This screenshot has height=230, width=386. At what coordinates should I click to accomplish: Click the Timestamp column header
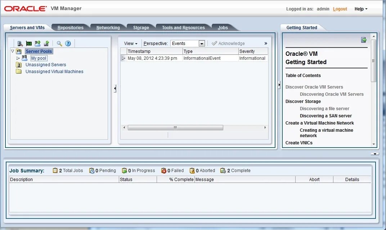point(155,51)
